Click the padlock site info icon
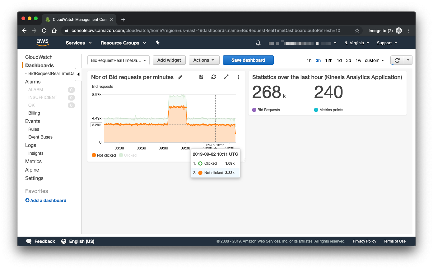433x269 pixels. (66, 31)
